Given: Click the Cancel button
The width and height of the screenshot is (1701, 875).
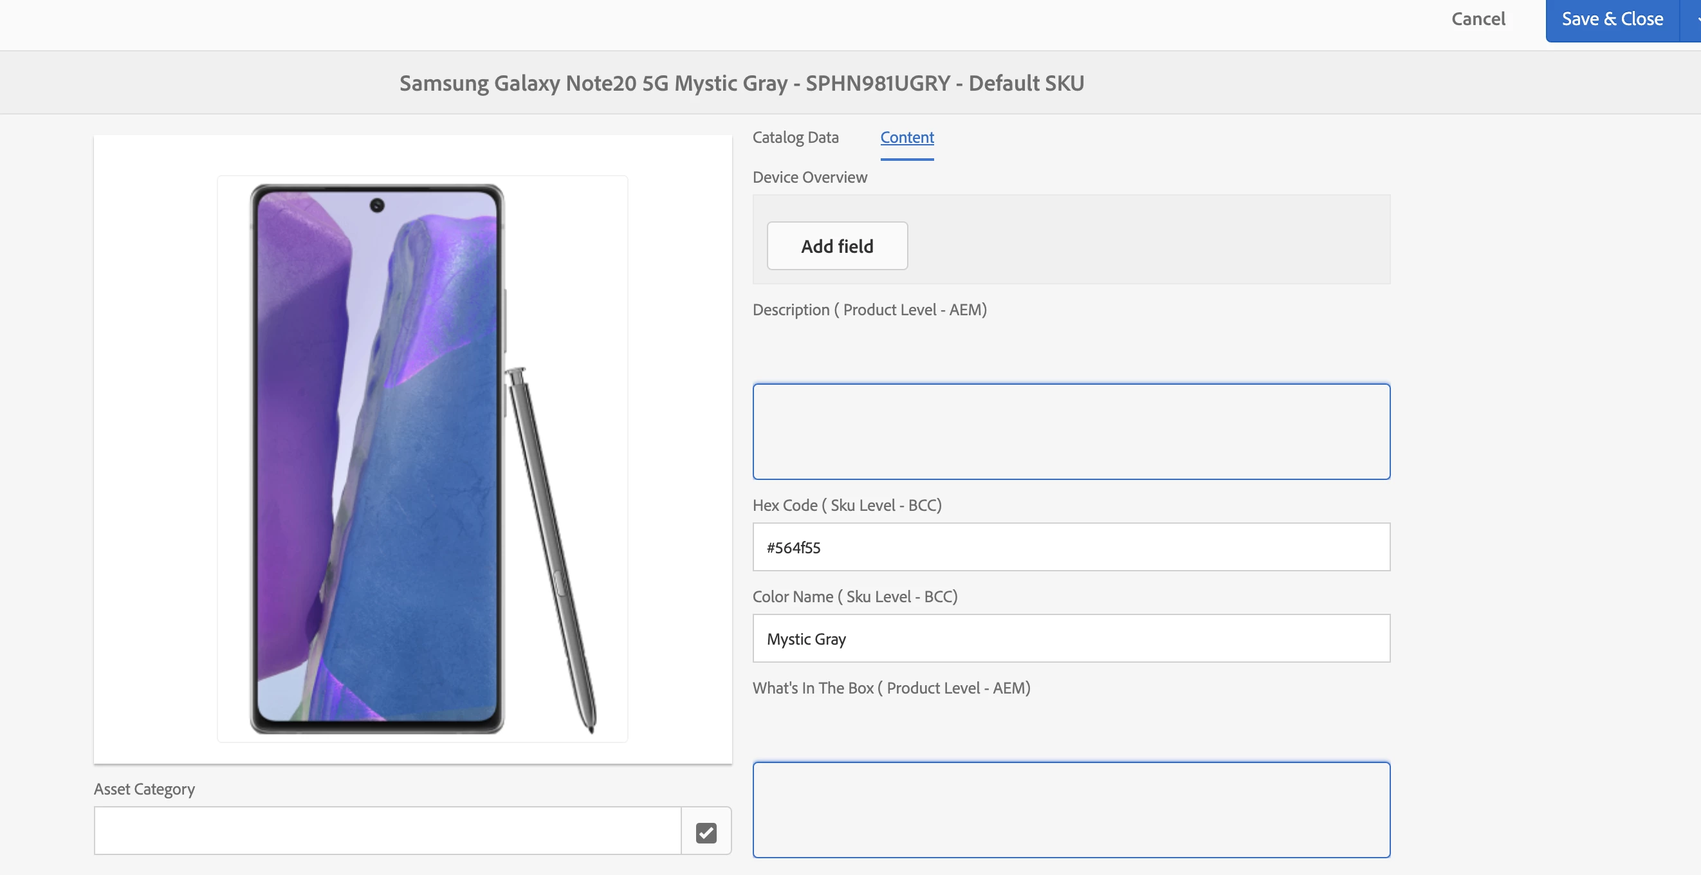Looking at the screenshot, I should 1478,19.
